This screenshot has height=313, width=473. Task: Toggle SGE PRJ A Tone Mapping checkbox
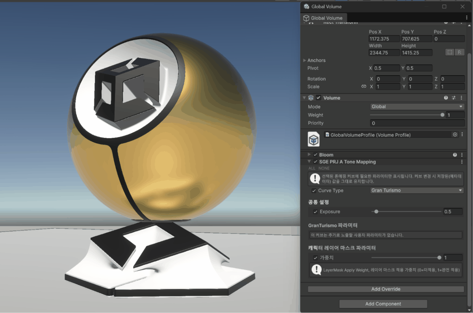(x=315, y=162)
